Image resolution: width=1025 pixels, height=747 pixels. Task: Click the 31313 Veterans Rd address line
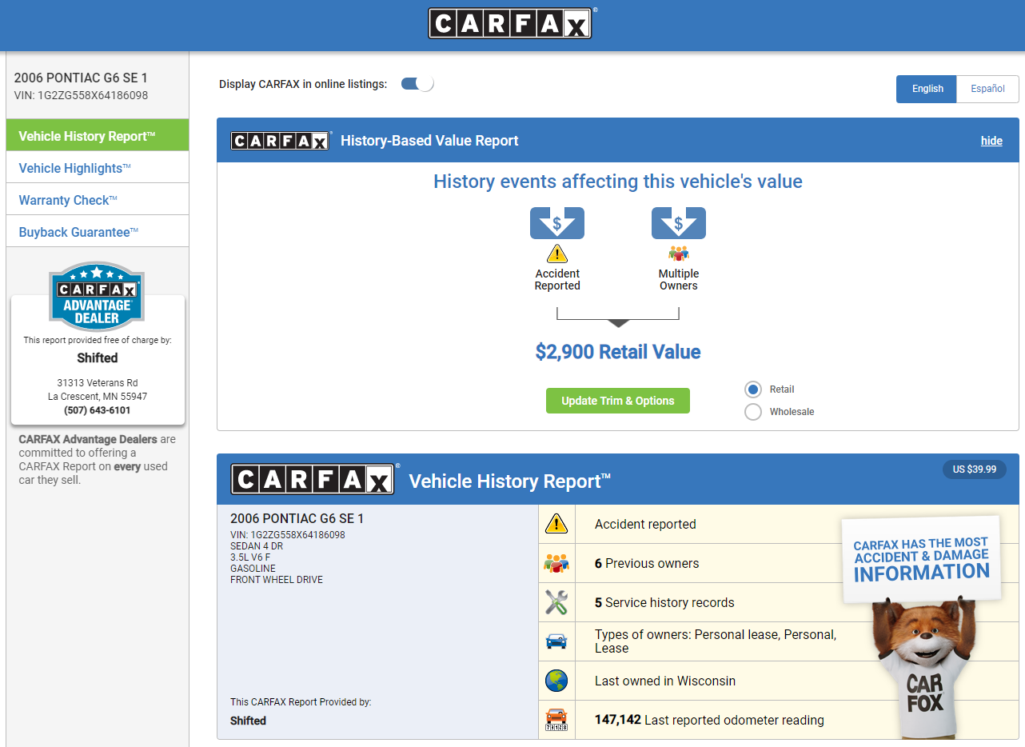pos(98,383)
